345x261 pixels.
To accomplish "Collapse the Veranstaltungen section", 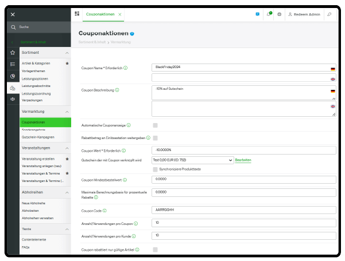I will (67, 148).
